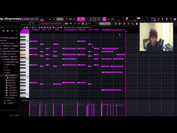
Task: Click the pattern end marker on timeline
Action: point(126,32)
